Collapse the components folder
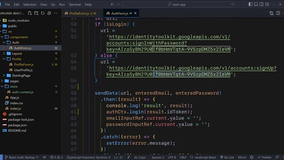 pos(19,37)
